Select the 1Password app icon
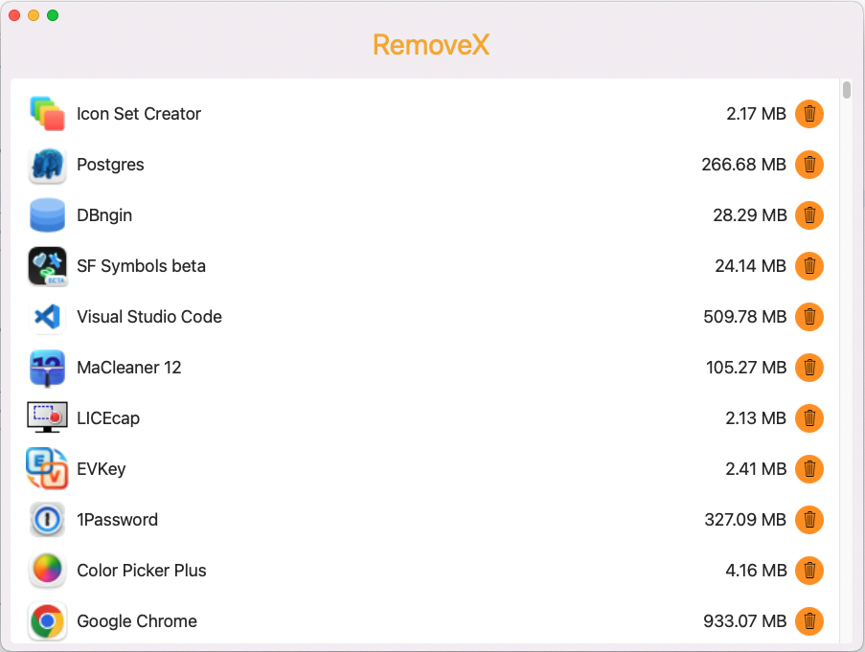 (x=48, y=520)
